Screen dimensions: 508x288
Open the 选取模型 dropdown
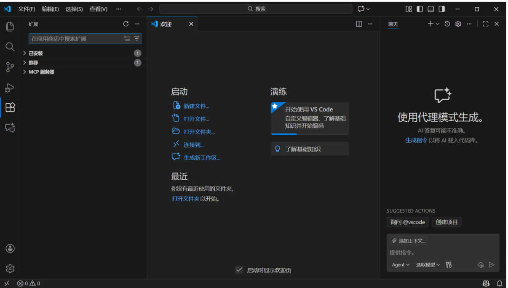428,265
